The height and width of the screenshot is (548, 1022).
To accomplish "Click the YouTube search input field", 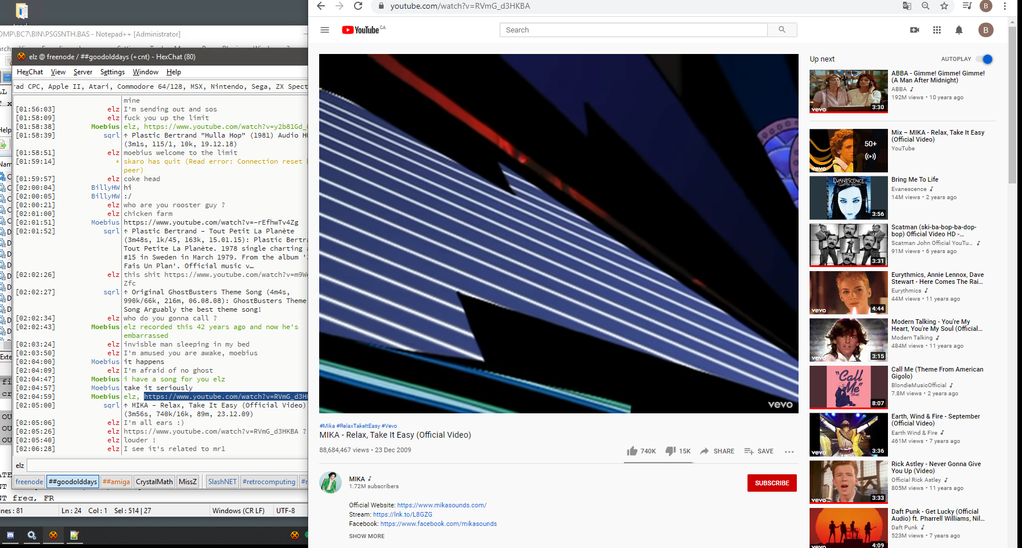I will tap(634, 30).
